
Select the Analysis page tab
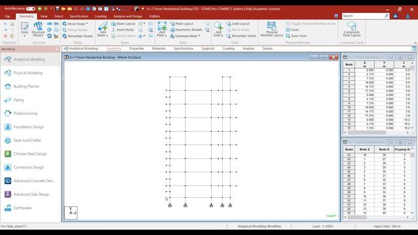[x=248, y=48]
